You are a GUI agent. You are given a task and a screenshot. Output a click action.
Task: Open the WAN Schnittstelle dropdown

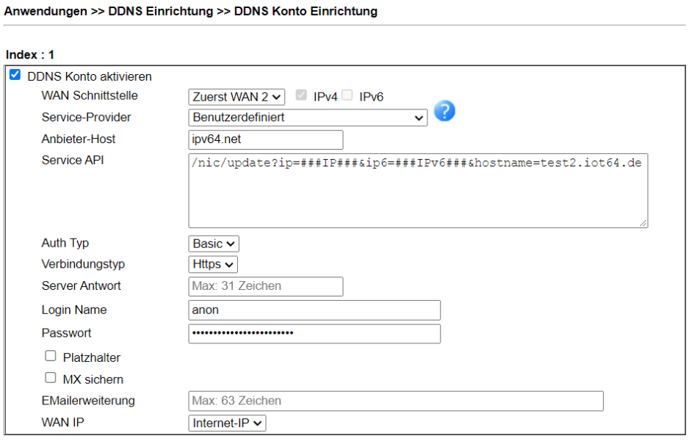click(236, 96)
